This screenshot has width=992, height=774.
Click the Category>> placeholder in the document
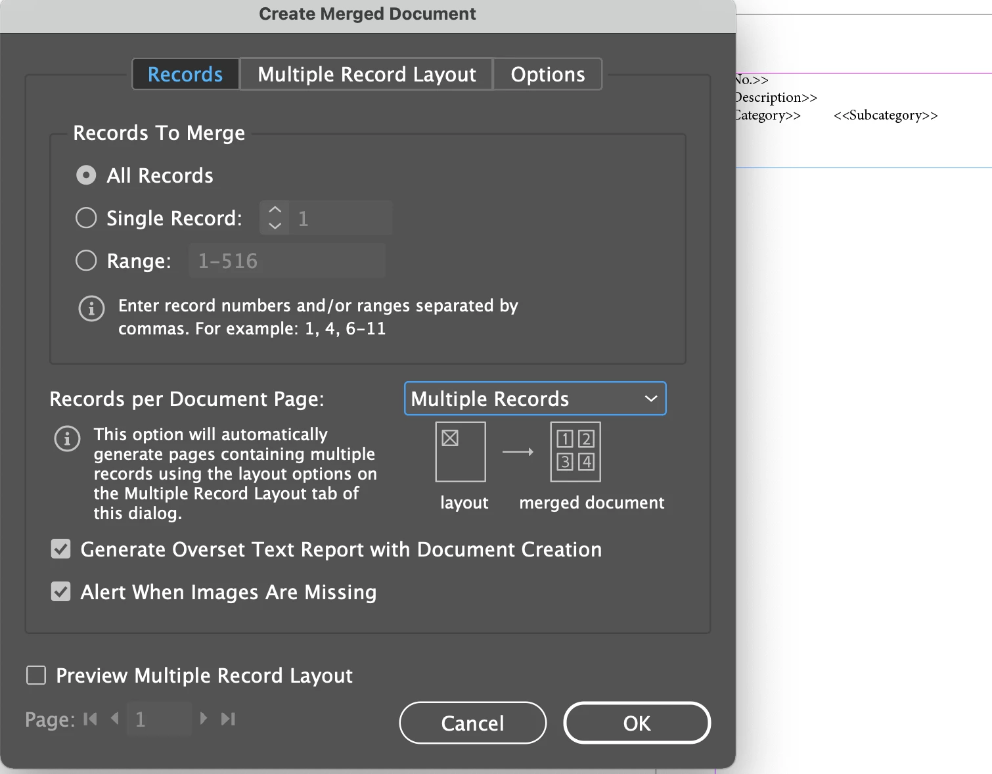click(768, 115)
